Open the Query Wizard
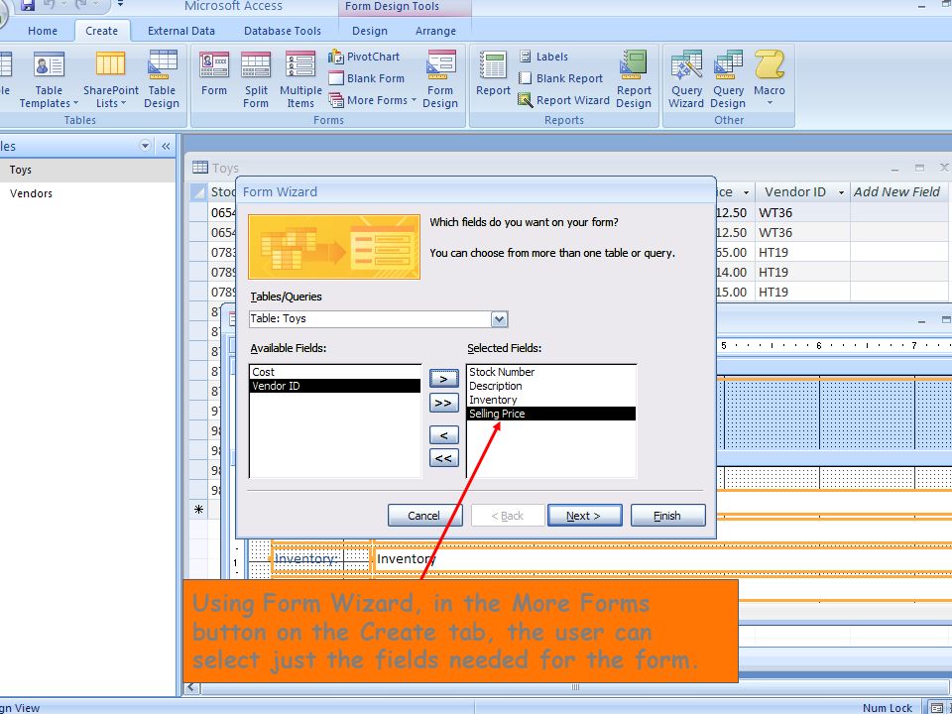This screenshot has height=714, width=952. [686, 80]
